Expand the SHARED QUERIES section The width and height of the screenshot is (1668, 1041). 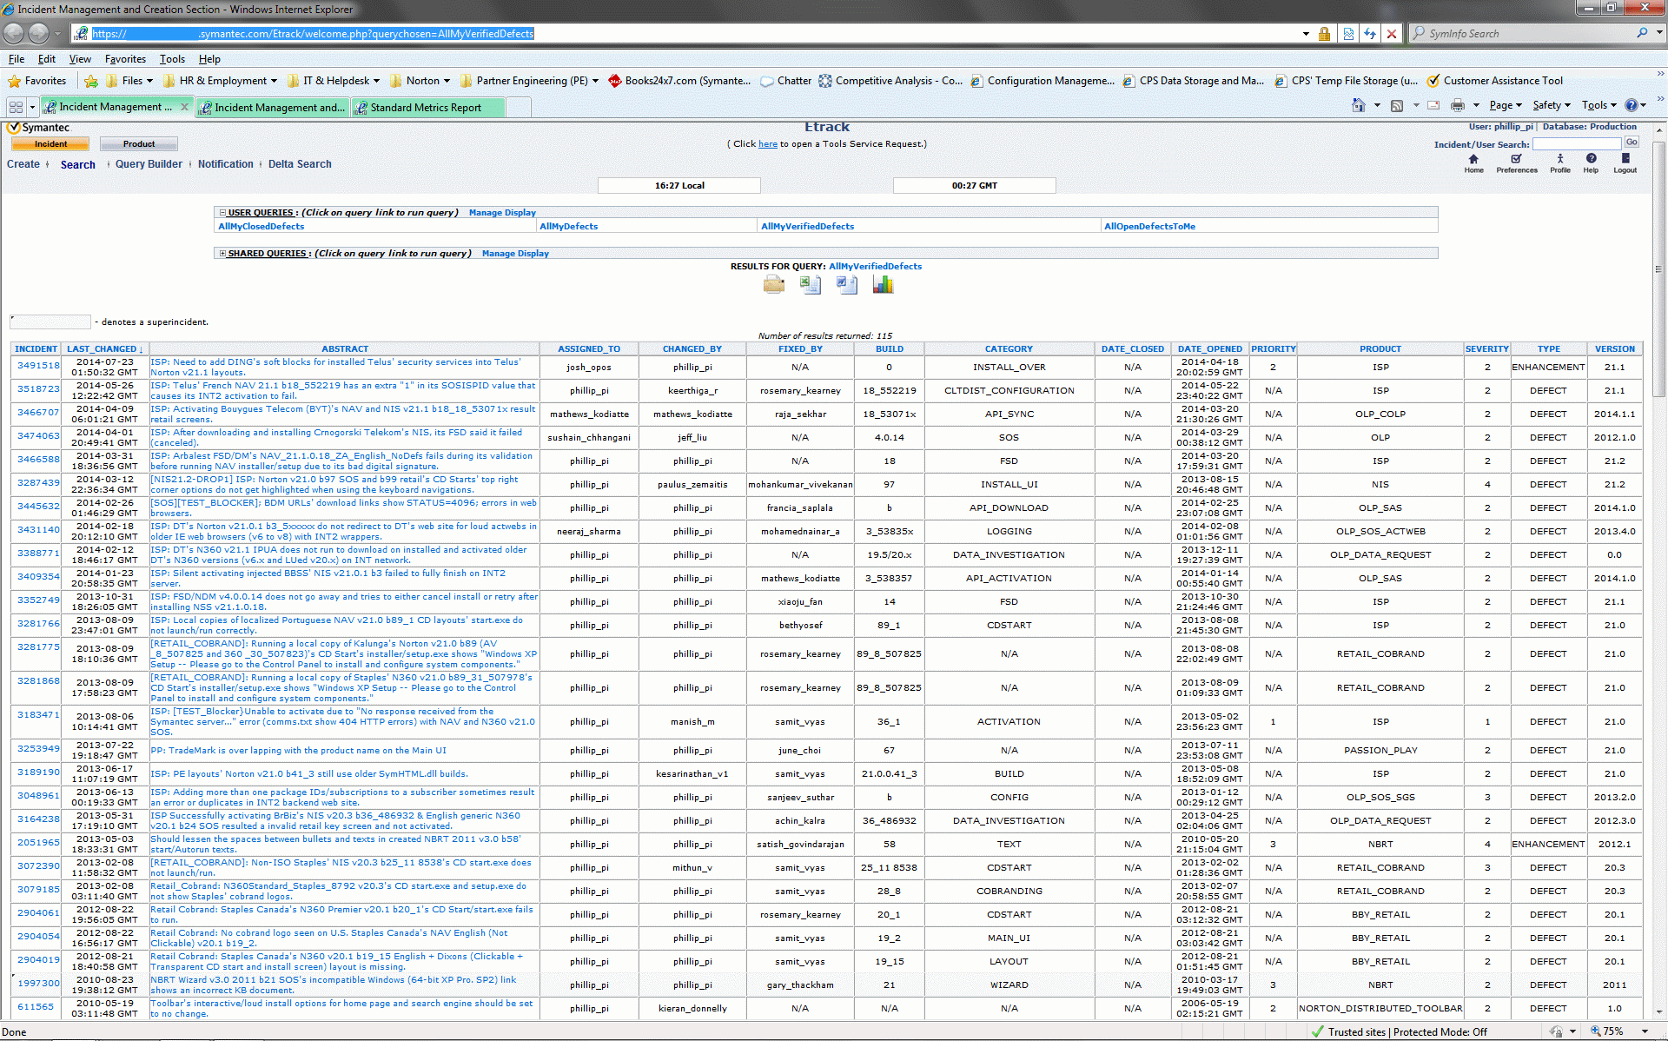tap(222, 254)
